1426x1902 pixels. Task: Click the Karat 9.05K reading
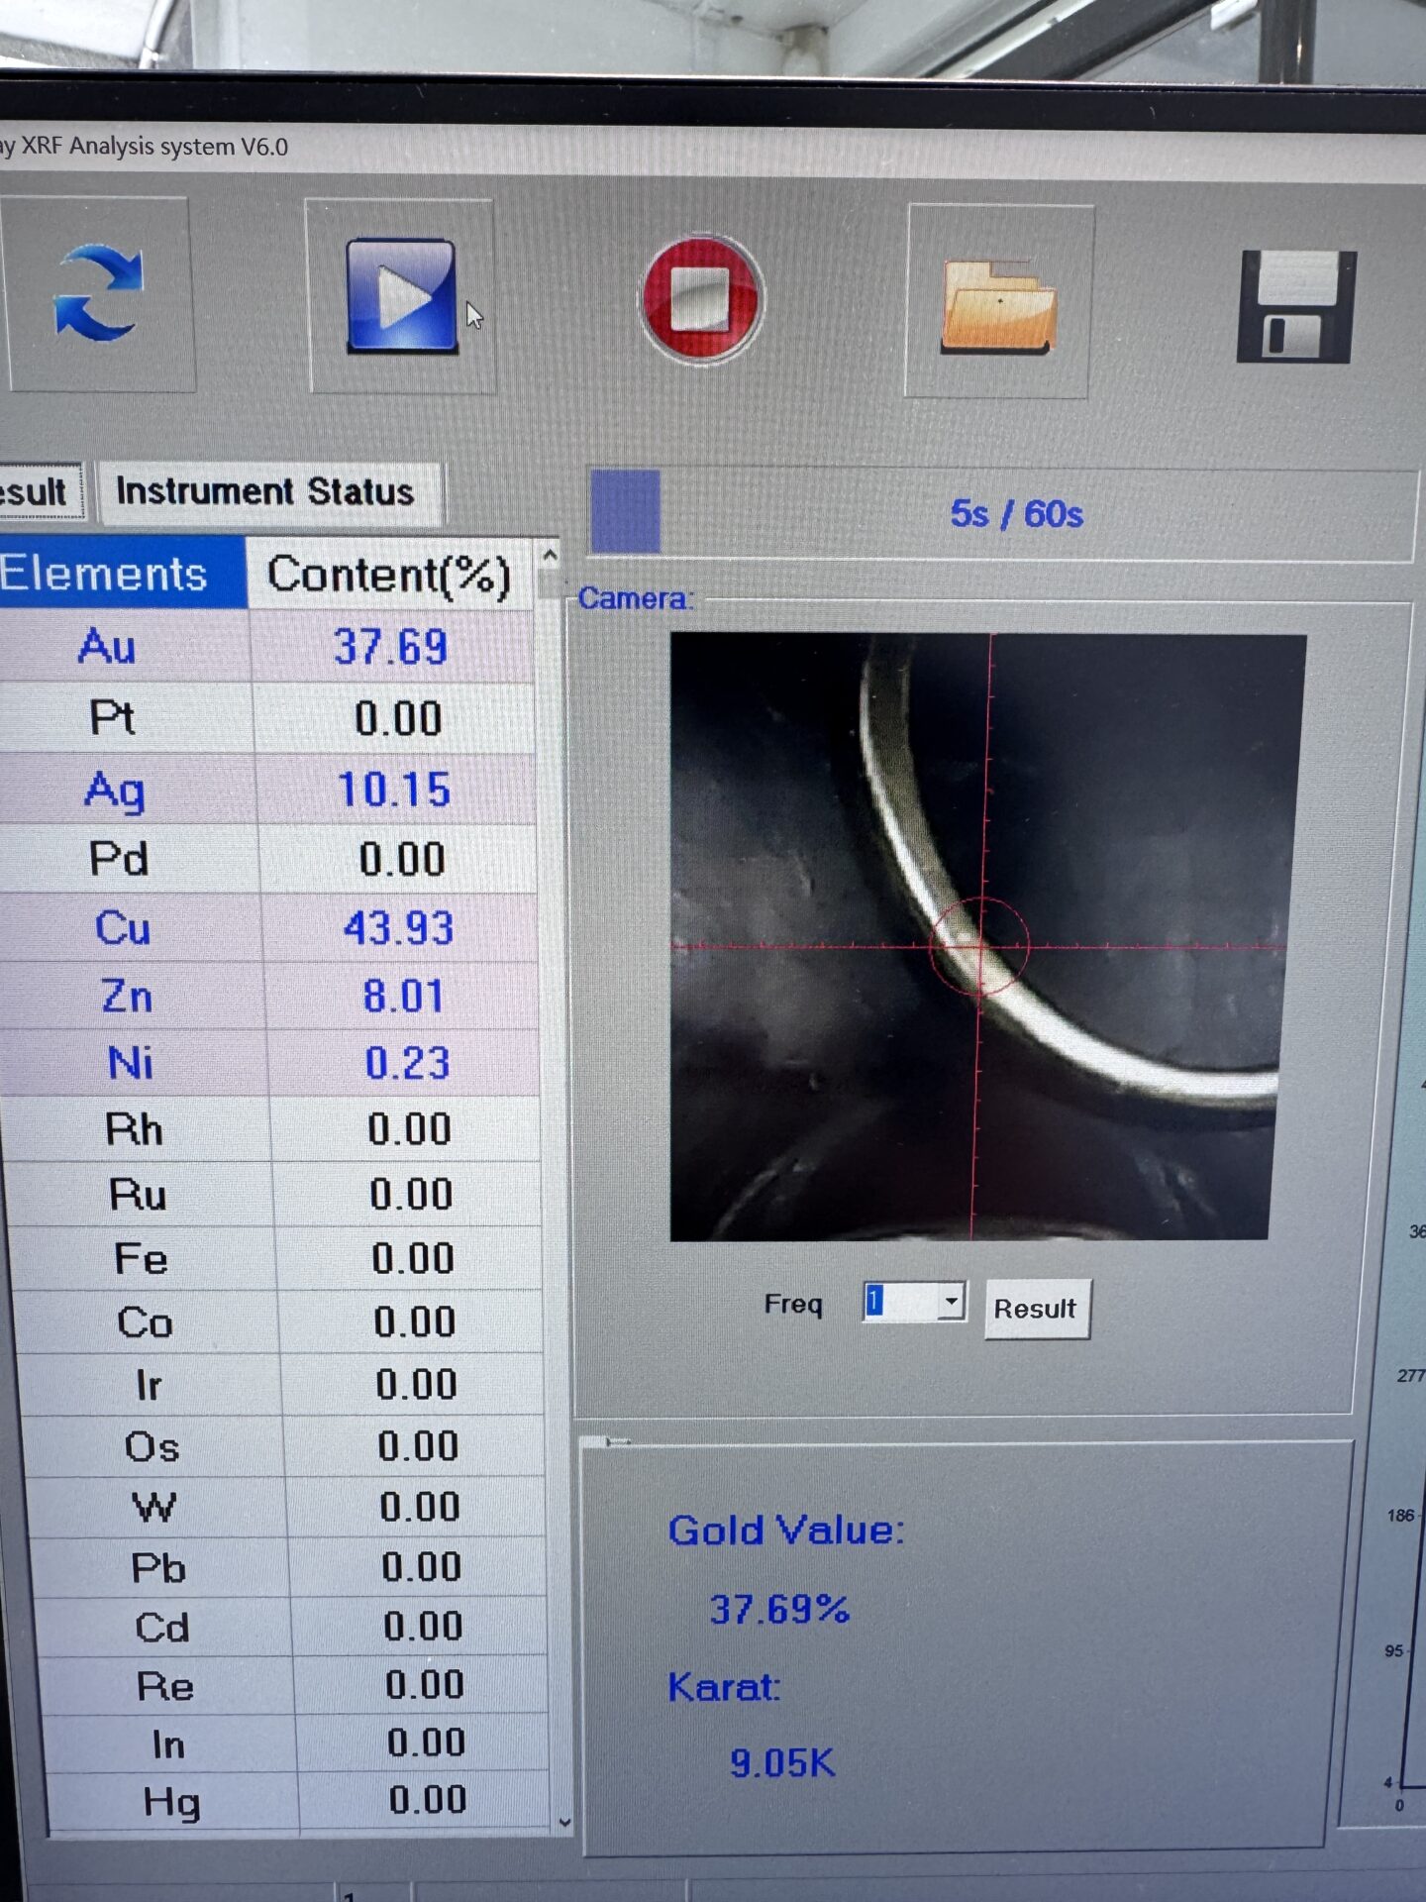782,1763
